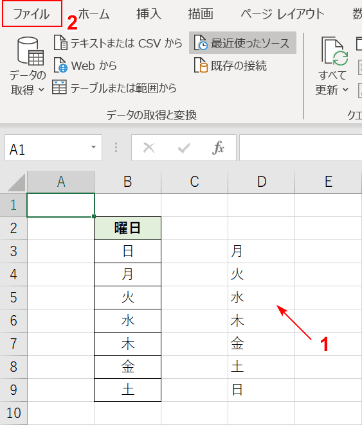Switch to the ページ レイアウト tab
Viewport: 362px width, 425px height.
[282, 14]
